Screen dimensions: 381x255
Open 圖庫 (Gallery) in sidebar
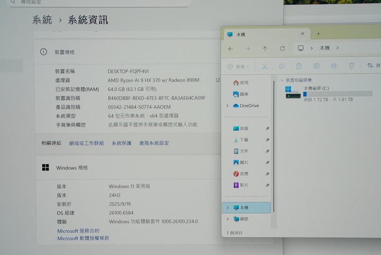click(241, 94)
